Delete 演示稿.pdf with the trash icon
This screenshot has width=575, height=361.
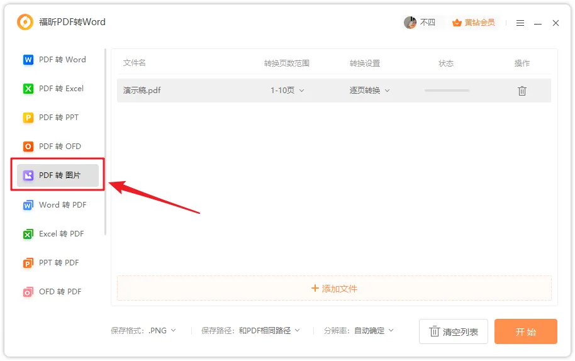coord(522,91)
